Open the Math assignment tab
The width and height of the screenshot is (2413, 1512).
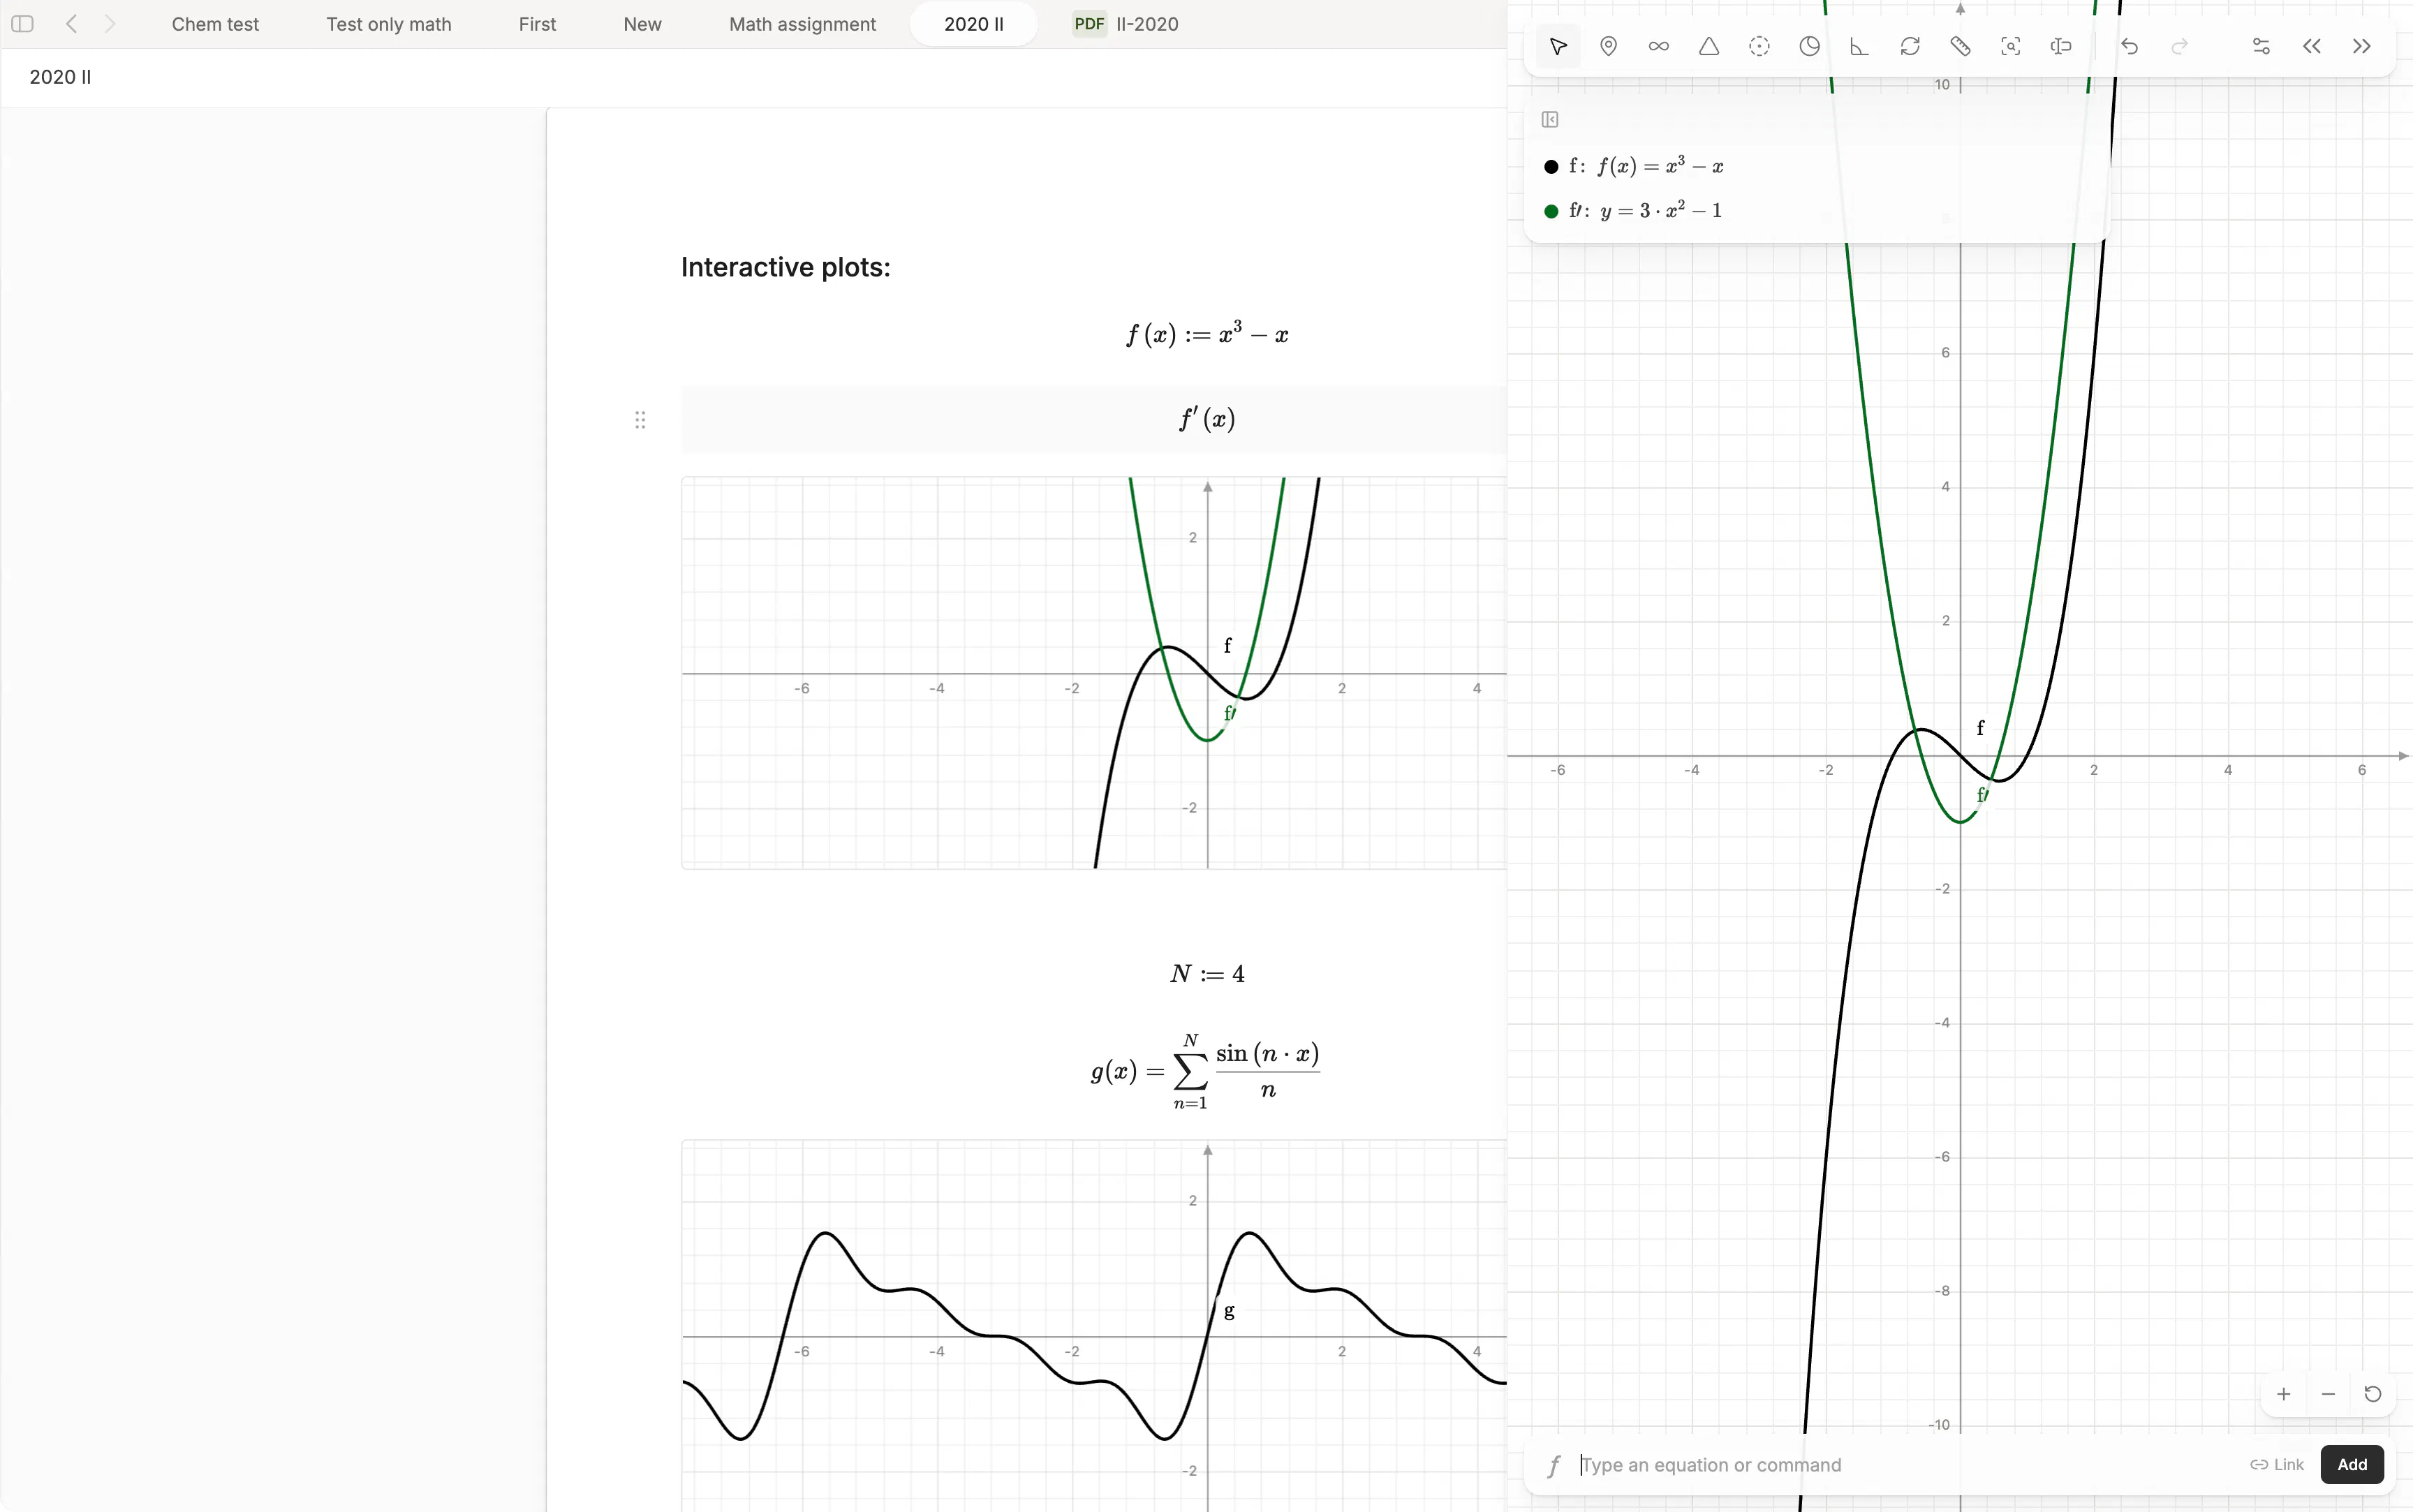point(802,24)
